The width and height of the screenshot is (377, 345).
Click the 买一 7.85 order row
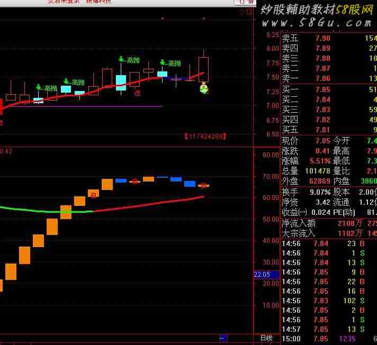329,89
